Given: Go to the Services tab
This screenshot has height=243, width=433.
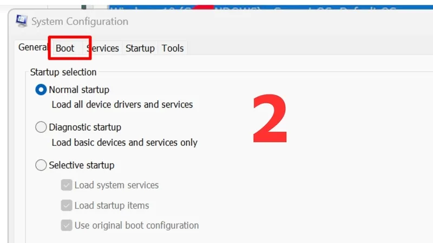Looking at the screenshot, I should coord(103,48).
